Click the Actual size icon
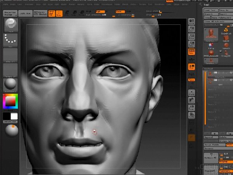Image resolution: width=233 pixels, height=175 pixels. (191, 37)
